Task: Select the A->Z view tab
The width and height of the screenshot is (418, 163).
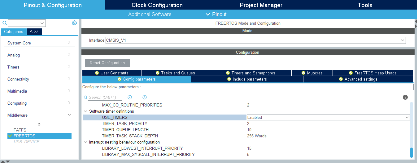Action: point(34,32)
